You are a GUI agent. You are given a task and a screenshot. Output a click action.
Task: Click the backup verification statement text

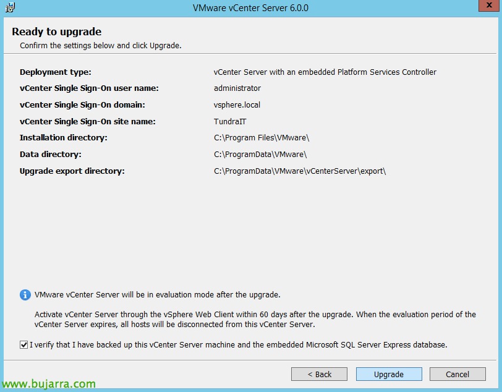[238, 345]
